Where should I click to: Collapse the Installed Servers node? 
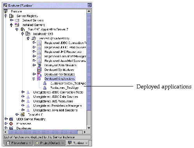(11, 25)
